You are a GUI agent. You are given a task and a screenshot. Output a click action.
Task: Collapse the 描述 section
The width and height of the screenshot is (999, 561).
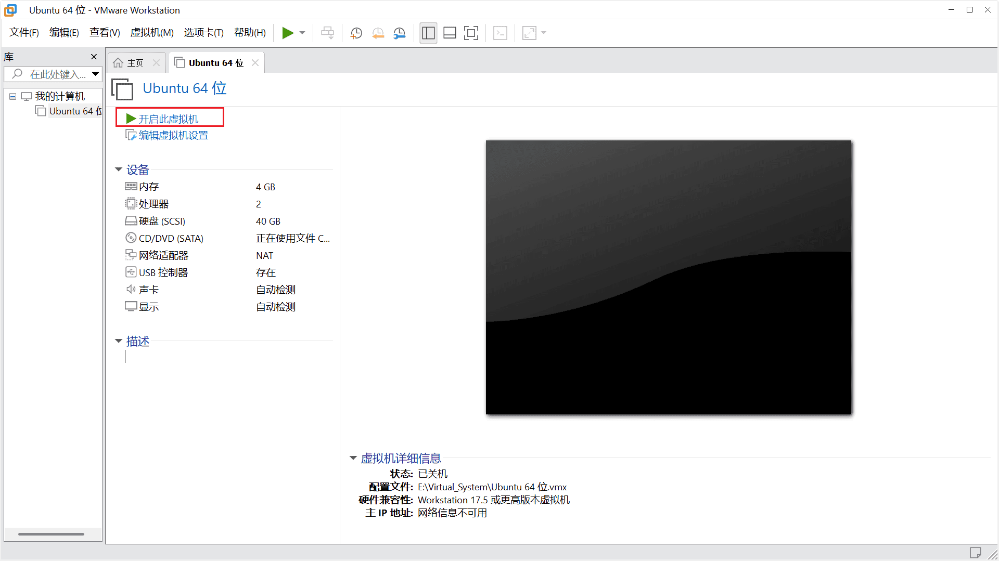(118, 342)
